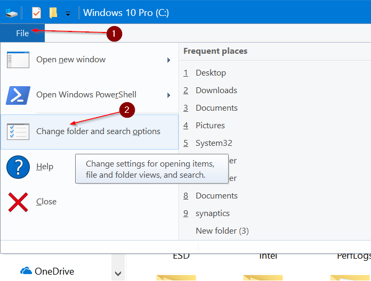Click the drive icon in title bar
Image resolution: width=371 pixels, height=281 pixels.
(x=12, y=13)
